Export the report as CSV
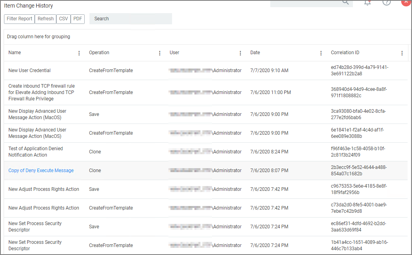 tap(63, 19)
